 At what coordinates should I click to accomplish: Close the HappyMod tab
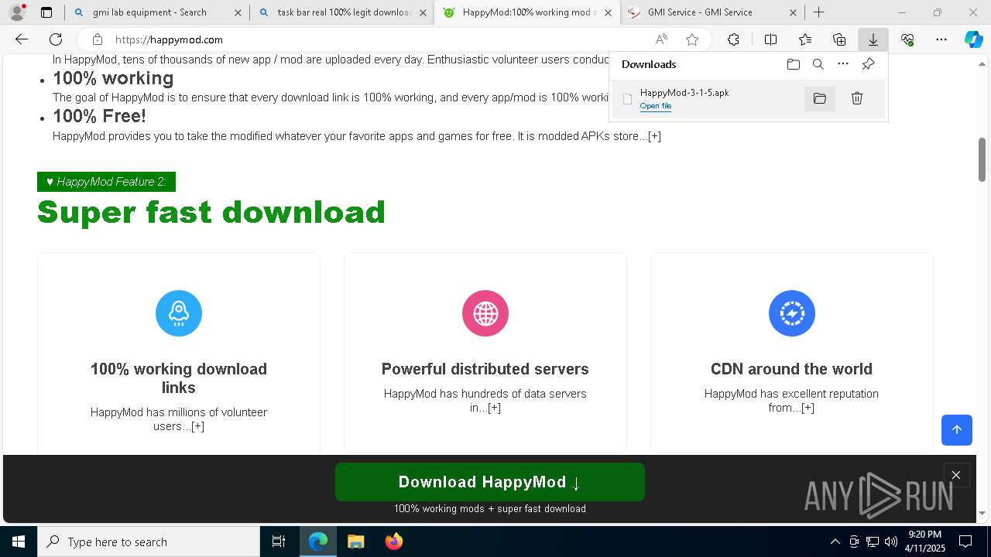tap(608, 12)
